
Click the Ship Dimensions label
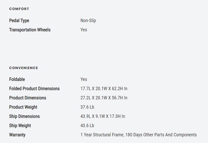point(24,116)
